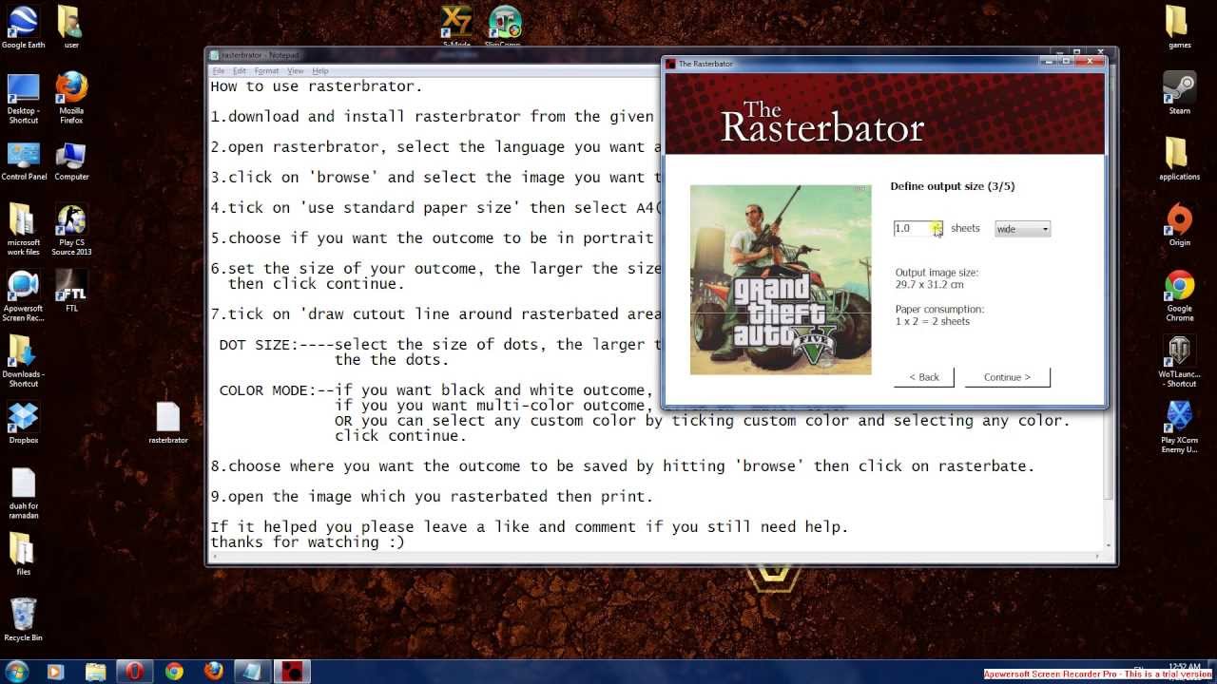Select rasterbrator text file on desktop
The height and width of the screenshot is (684, 1217).
(167, 423)
